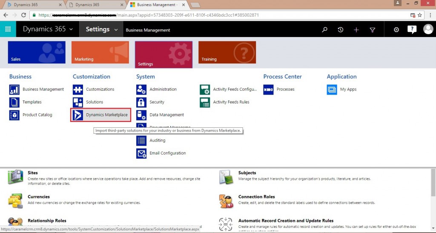
Task: Open the app launcher waffle icon
Action: pyautogui.click(x=8, y=29)
